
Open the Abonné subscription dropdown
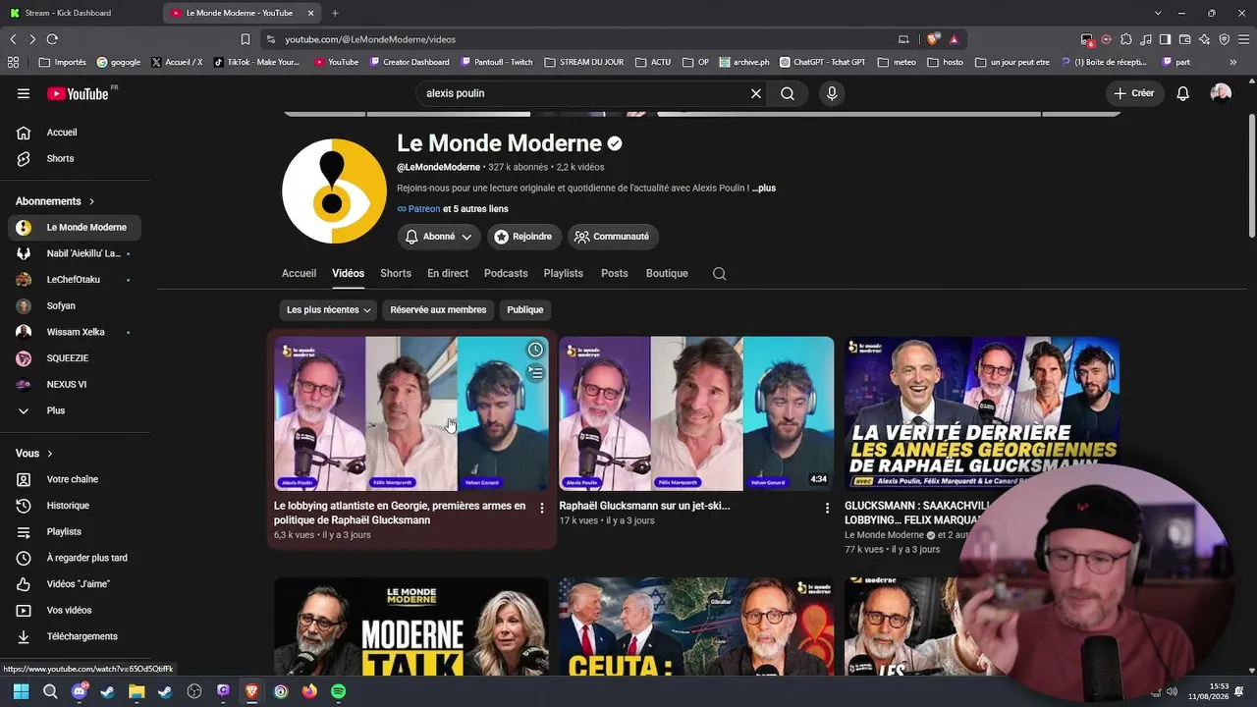click(439, 237)
